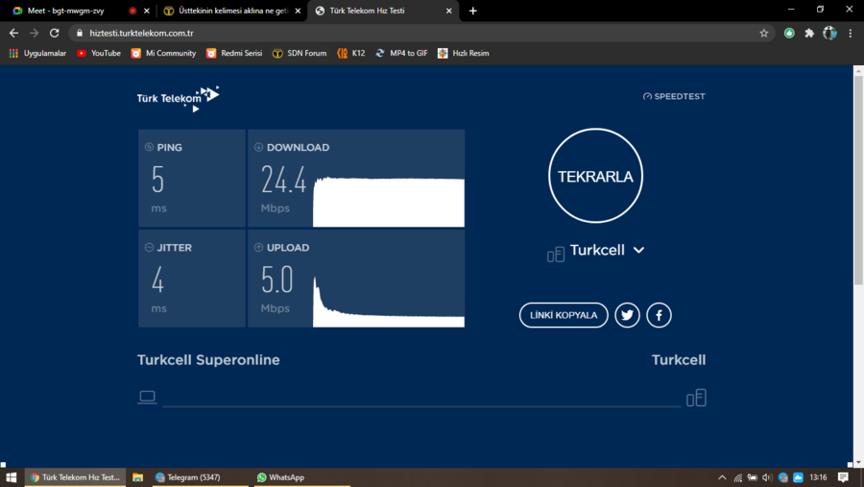864x487 pixels.
Task: Open Mi Community bookmark
Action: click(163, 53)
